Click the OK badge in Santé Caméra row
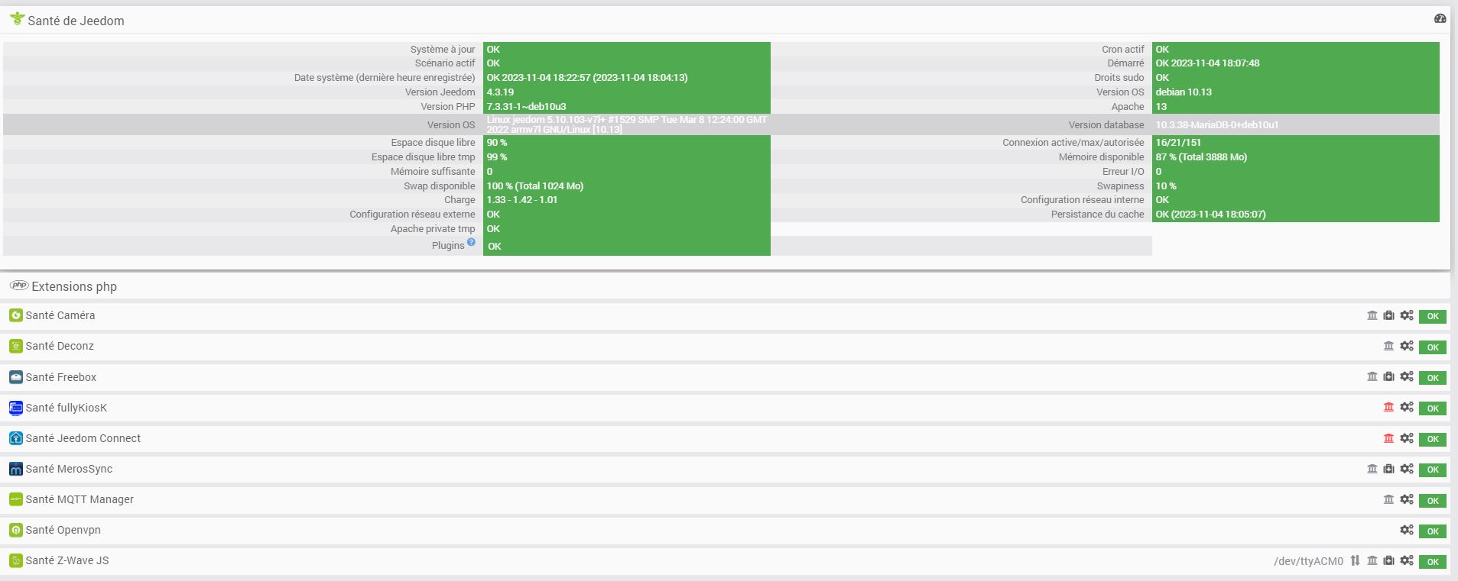Viewport: 1458px width, 581px height. [1433, 316]
